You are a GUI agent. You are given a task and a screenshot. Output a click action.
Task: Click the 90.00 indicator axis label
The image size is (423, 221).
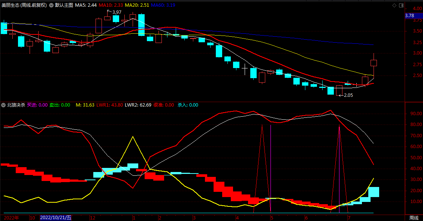click(x=416, y=114)
